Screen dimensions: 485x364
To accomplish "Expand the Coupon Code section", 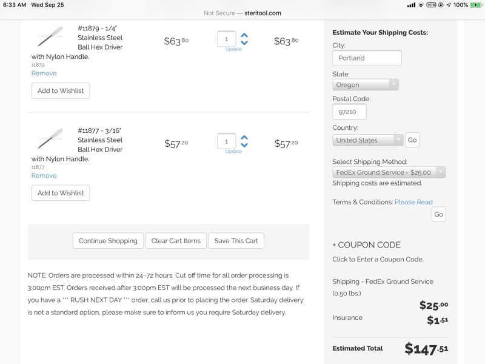I will 366,245.
